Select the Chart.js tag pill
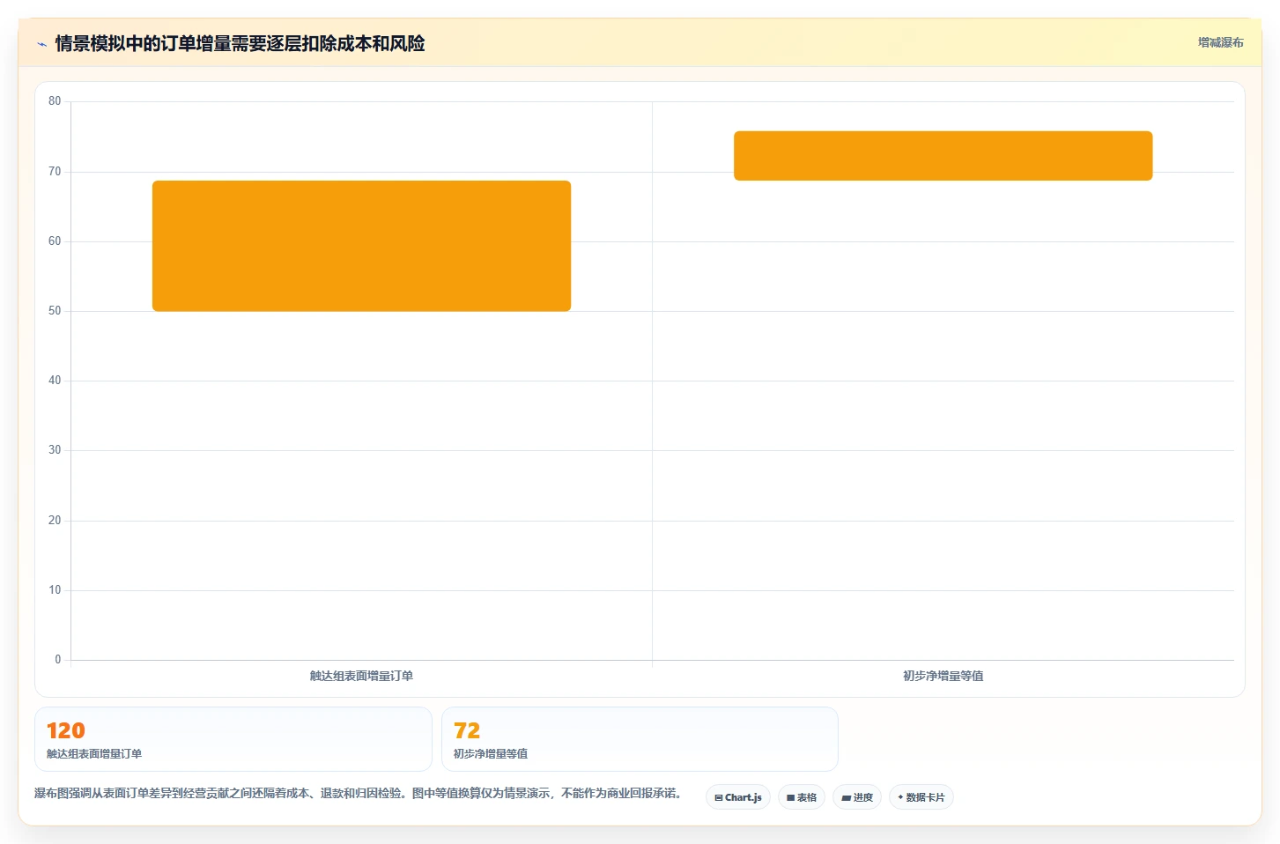This screenshot has width=1280, height=844. 738,797
